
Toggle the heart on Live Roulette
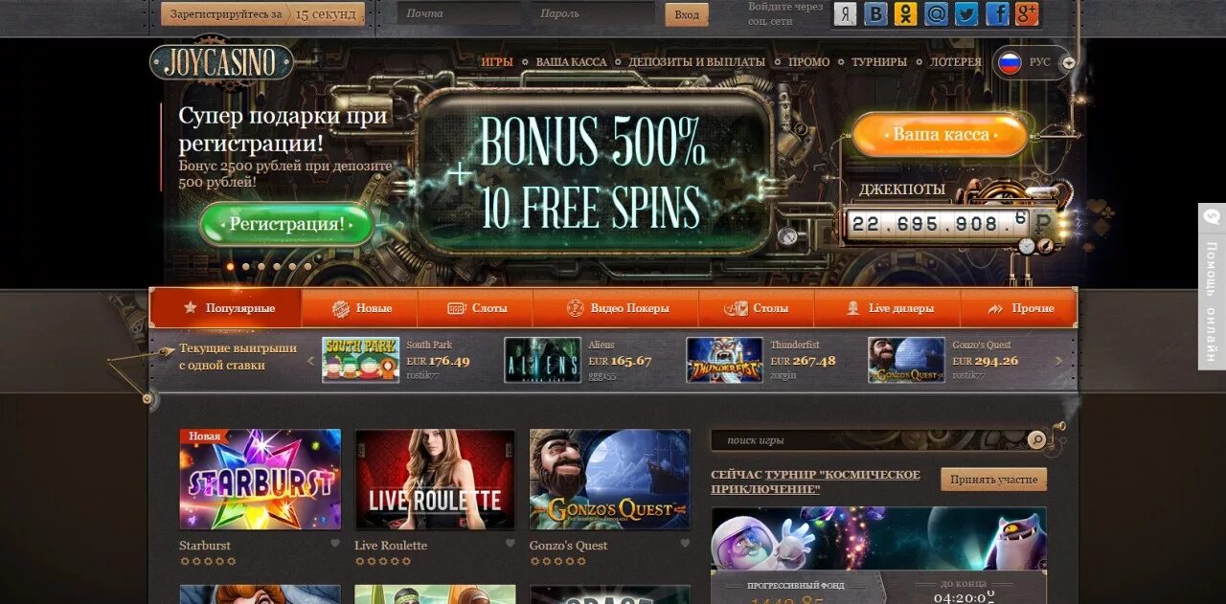(511, 544)
